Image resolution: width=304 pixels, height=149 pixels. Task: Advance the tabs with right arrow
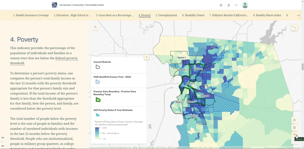[x=298, y=15]
